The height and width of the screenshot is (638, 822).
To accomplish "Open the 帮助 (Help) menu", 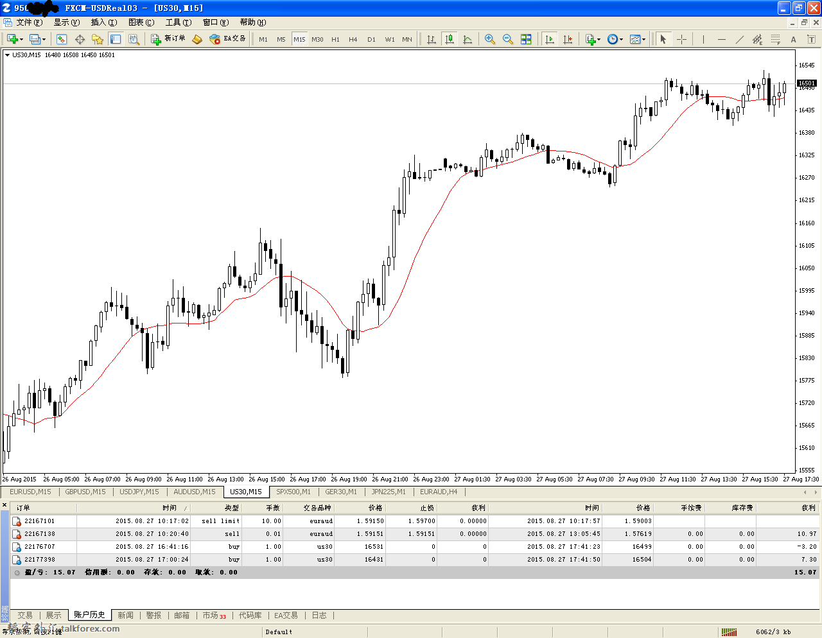I will coord(253,22).
